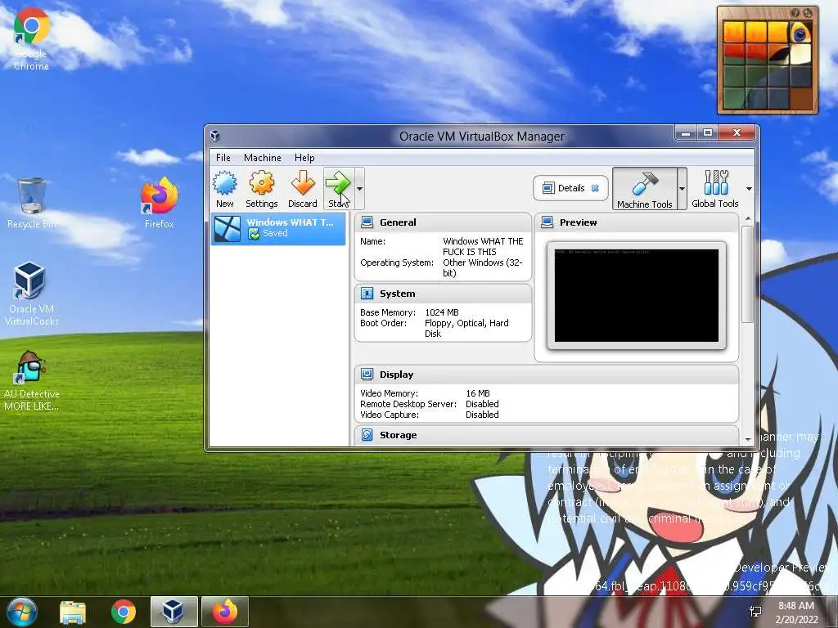Click the Remote Desktop Server Disabled value
Screen dimensions: 838x628
tap(482, 404)
